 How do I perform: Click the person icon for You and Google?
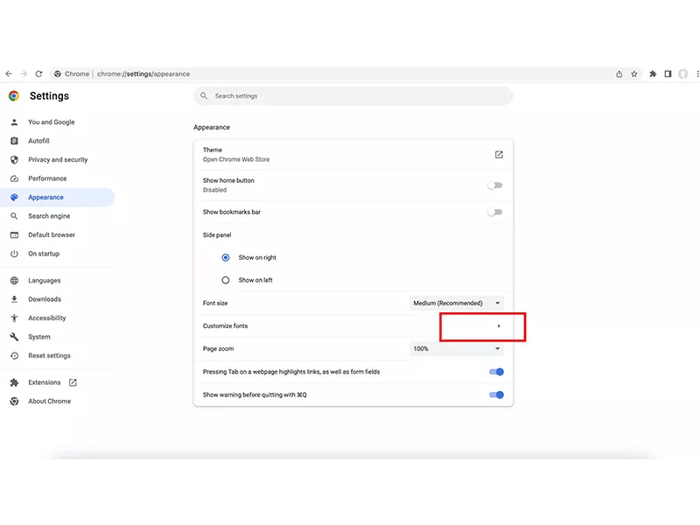(14, 122)
